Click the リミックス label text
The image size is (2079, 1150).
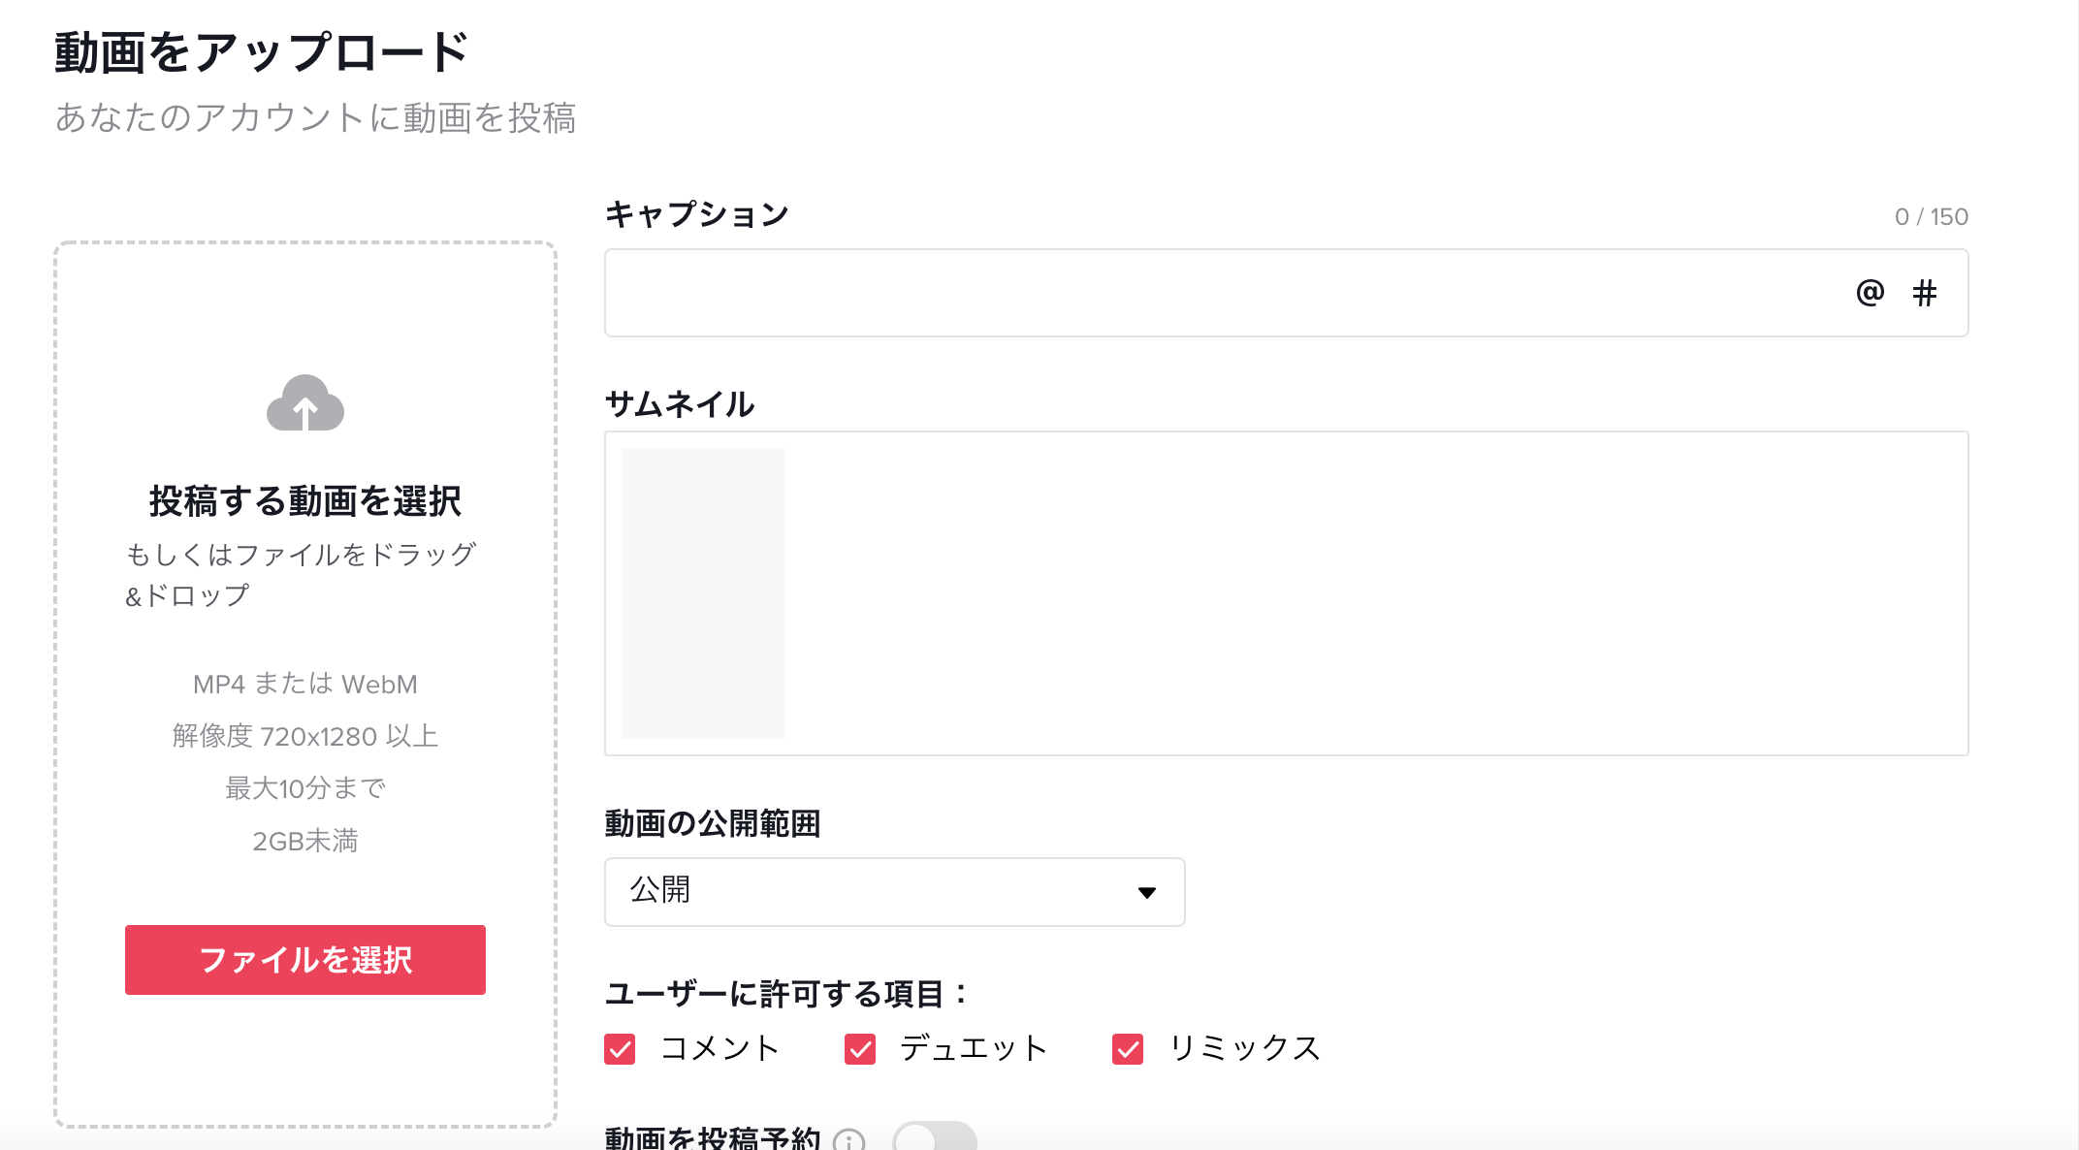1245,1048
